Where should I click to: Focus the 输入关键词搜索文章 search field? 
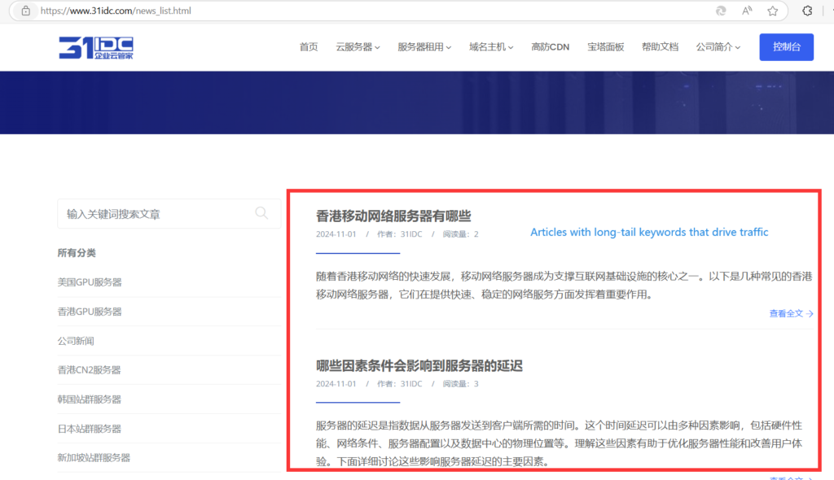pos(169,214)
